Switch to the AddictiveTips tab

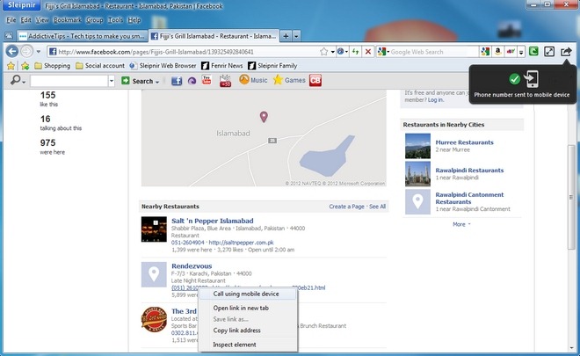[x=82, y=36]
